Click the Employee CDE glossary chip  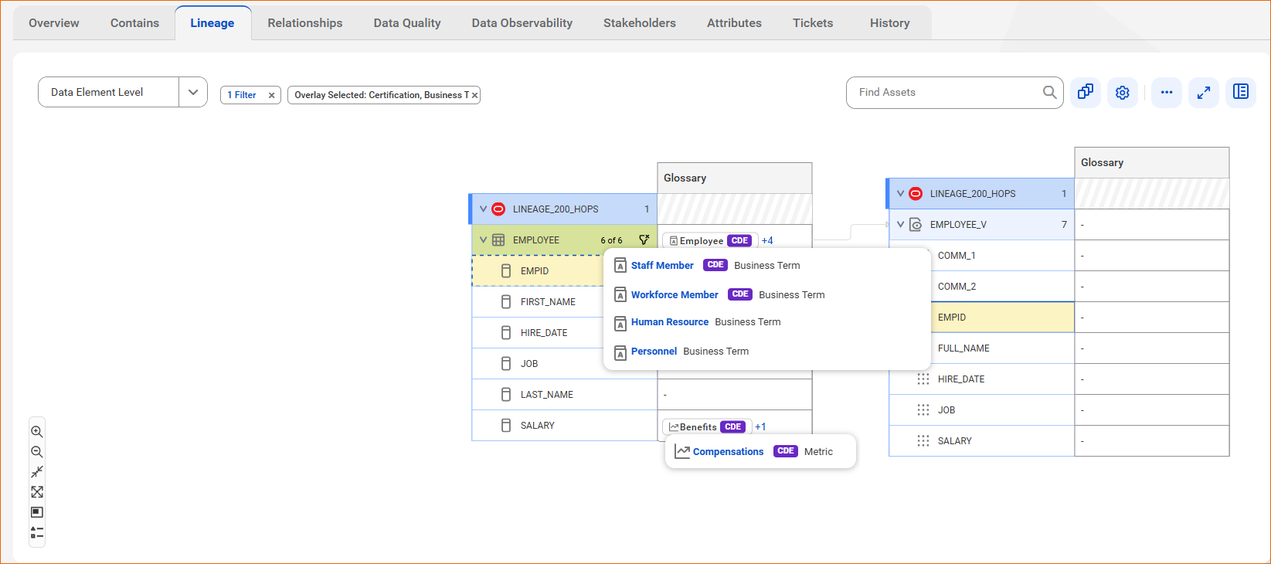709,241
